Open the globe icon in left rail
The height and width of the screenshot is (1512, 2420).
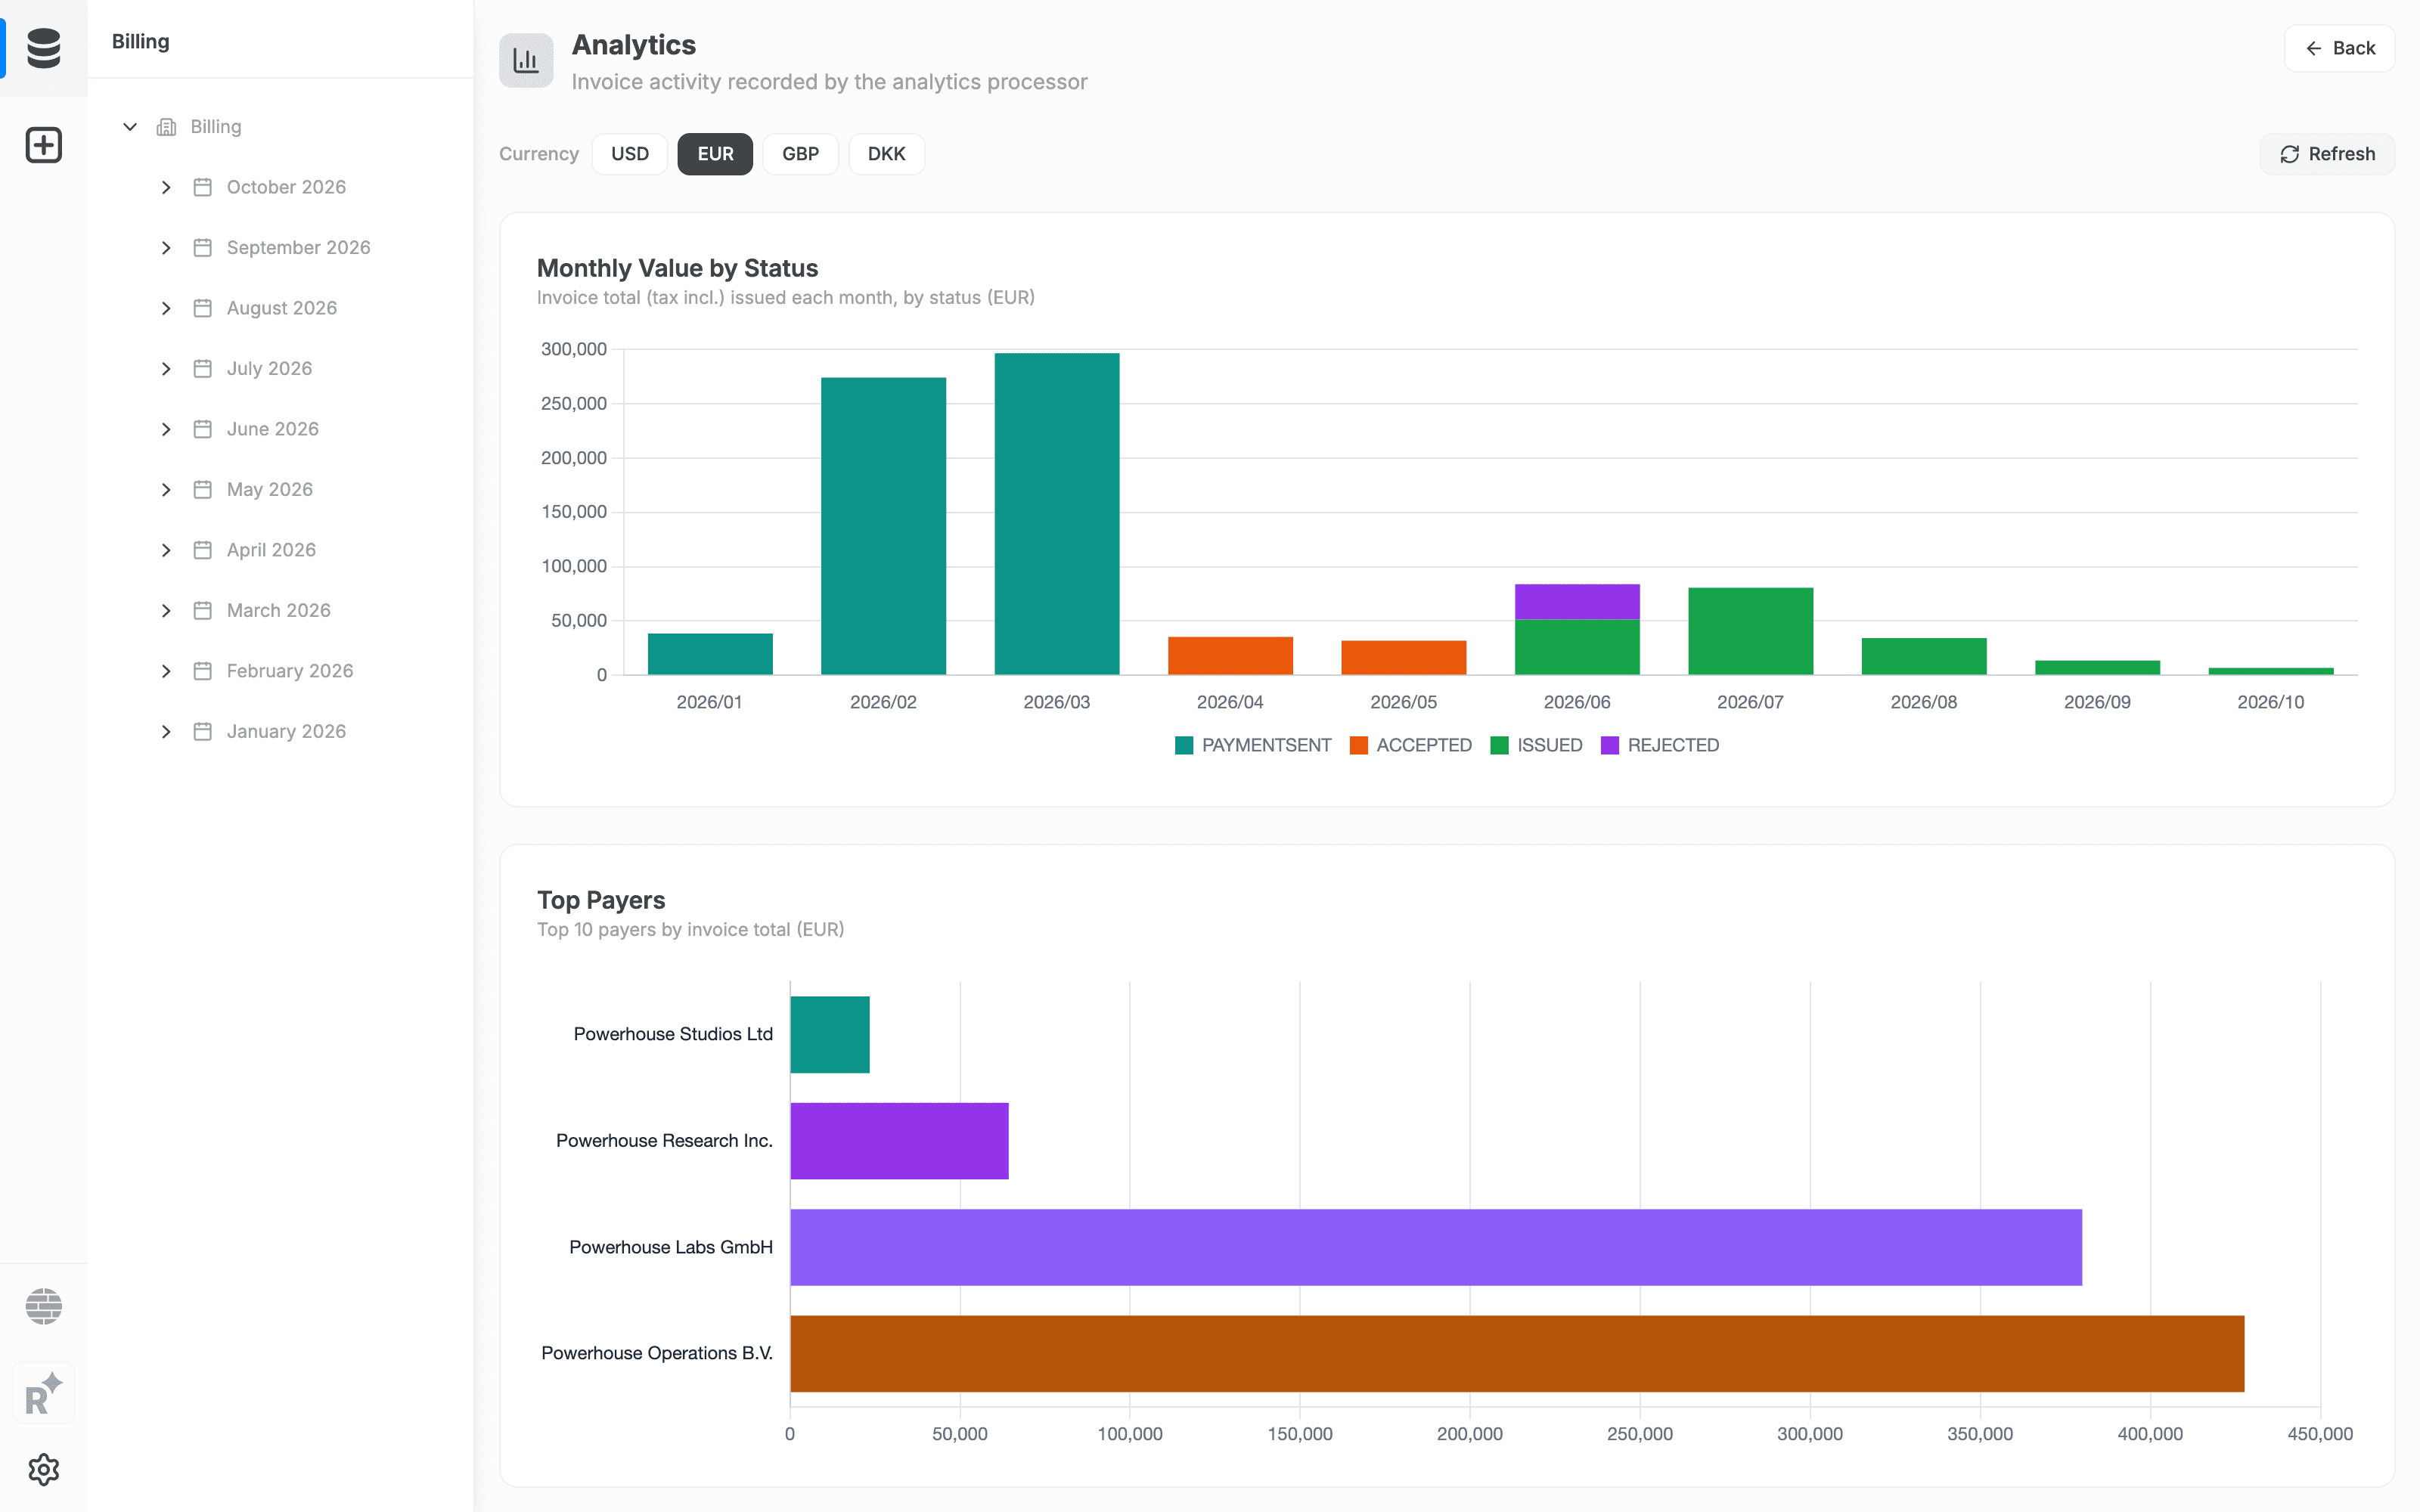[x=43, y=1306]
